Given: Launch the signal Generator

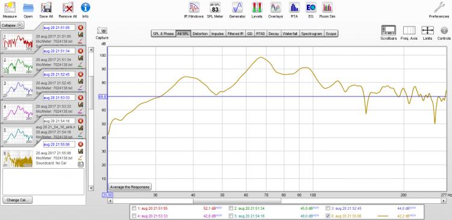Looking at the screenshot, I should (237, 7).
